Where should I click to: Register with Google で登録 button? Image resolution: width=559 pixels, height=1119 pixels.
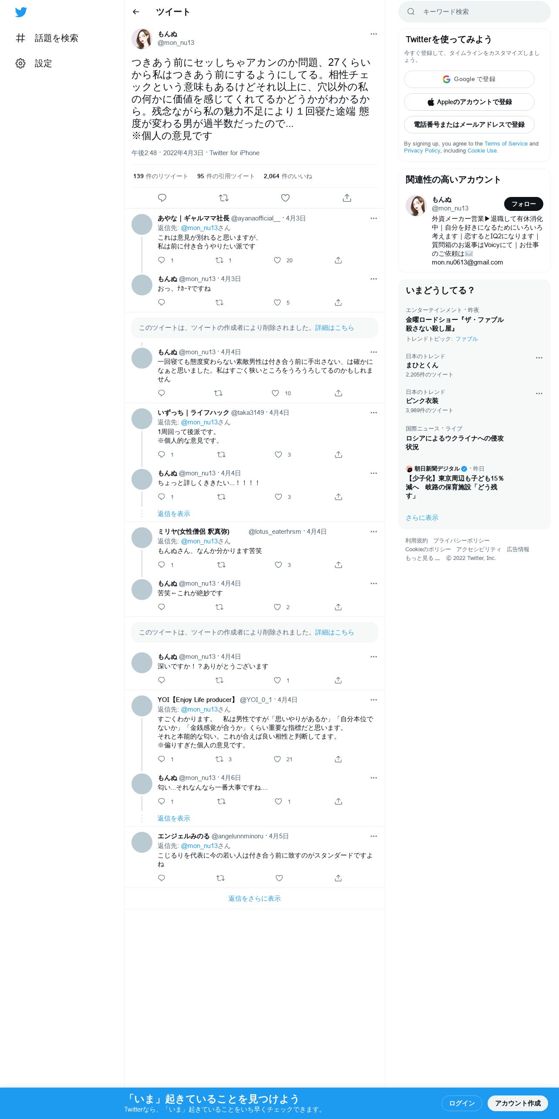pos(469,79)
